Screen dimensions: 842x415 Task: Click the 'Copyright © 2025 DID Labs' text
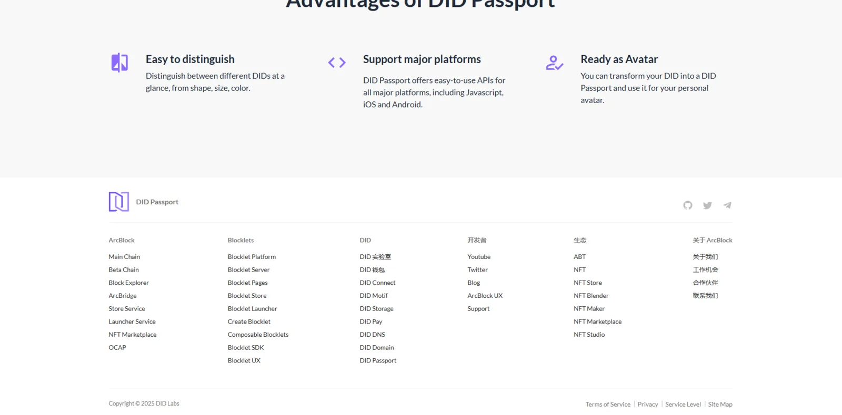point(144,404)
